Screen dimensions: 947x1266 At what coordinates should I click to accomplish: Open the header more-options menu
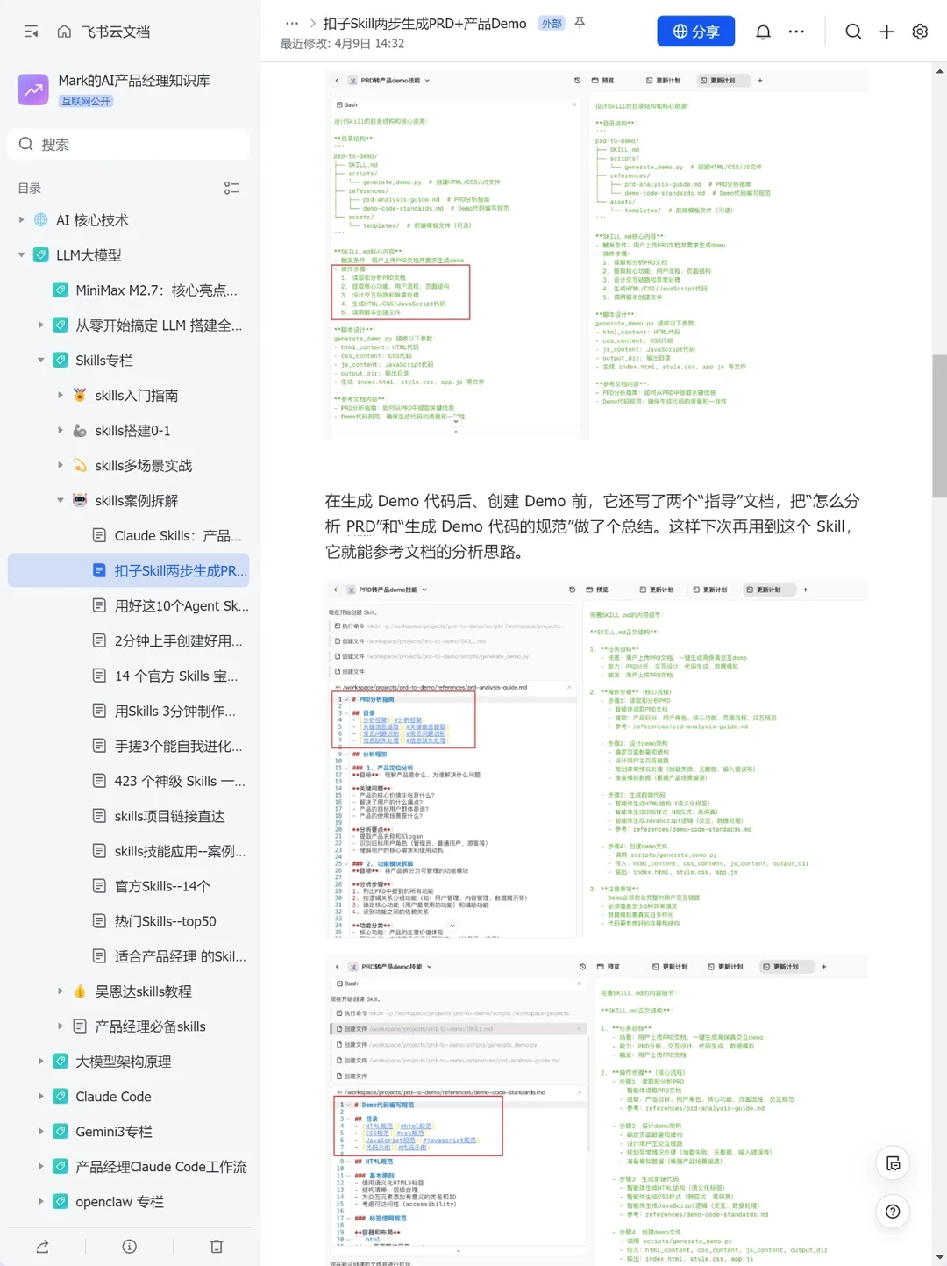(x=796, y=32)
